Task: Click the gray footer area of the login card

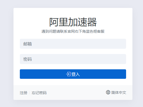Action: click(x=73, y=93)
